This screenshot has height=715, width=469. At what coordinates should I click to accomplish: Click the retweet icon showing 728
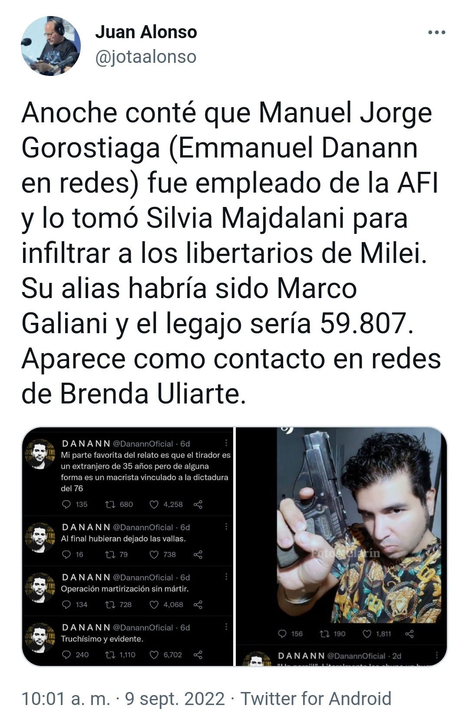110,604
